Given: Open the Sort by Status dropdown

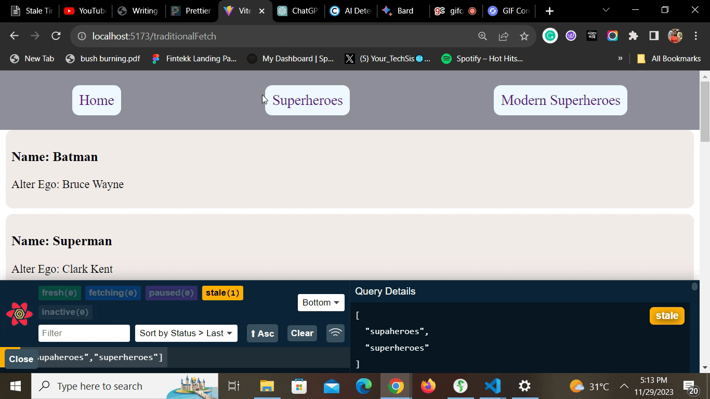Looking at the screenshot, I should point(186,333).
